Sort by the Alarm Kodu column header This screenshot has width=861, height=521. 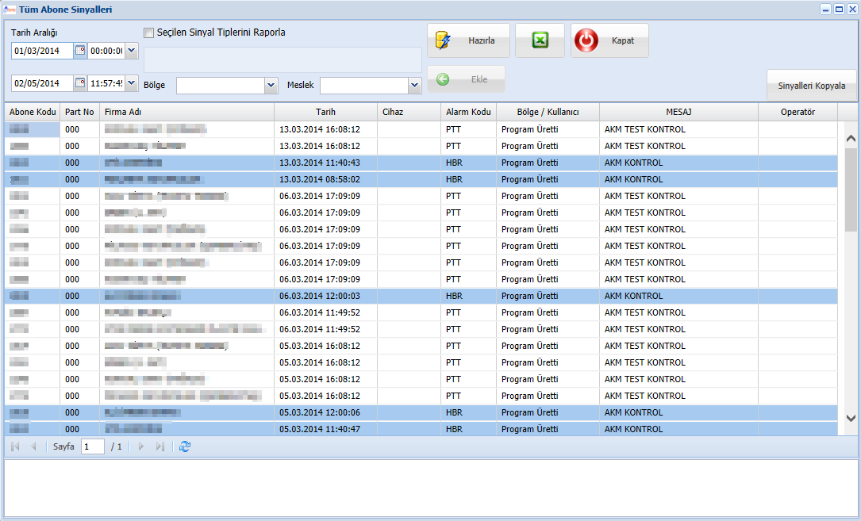(x=468, y=112)
